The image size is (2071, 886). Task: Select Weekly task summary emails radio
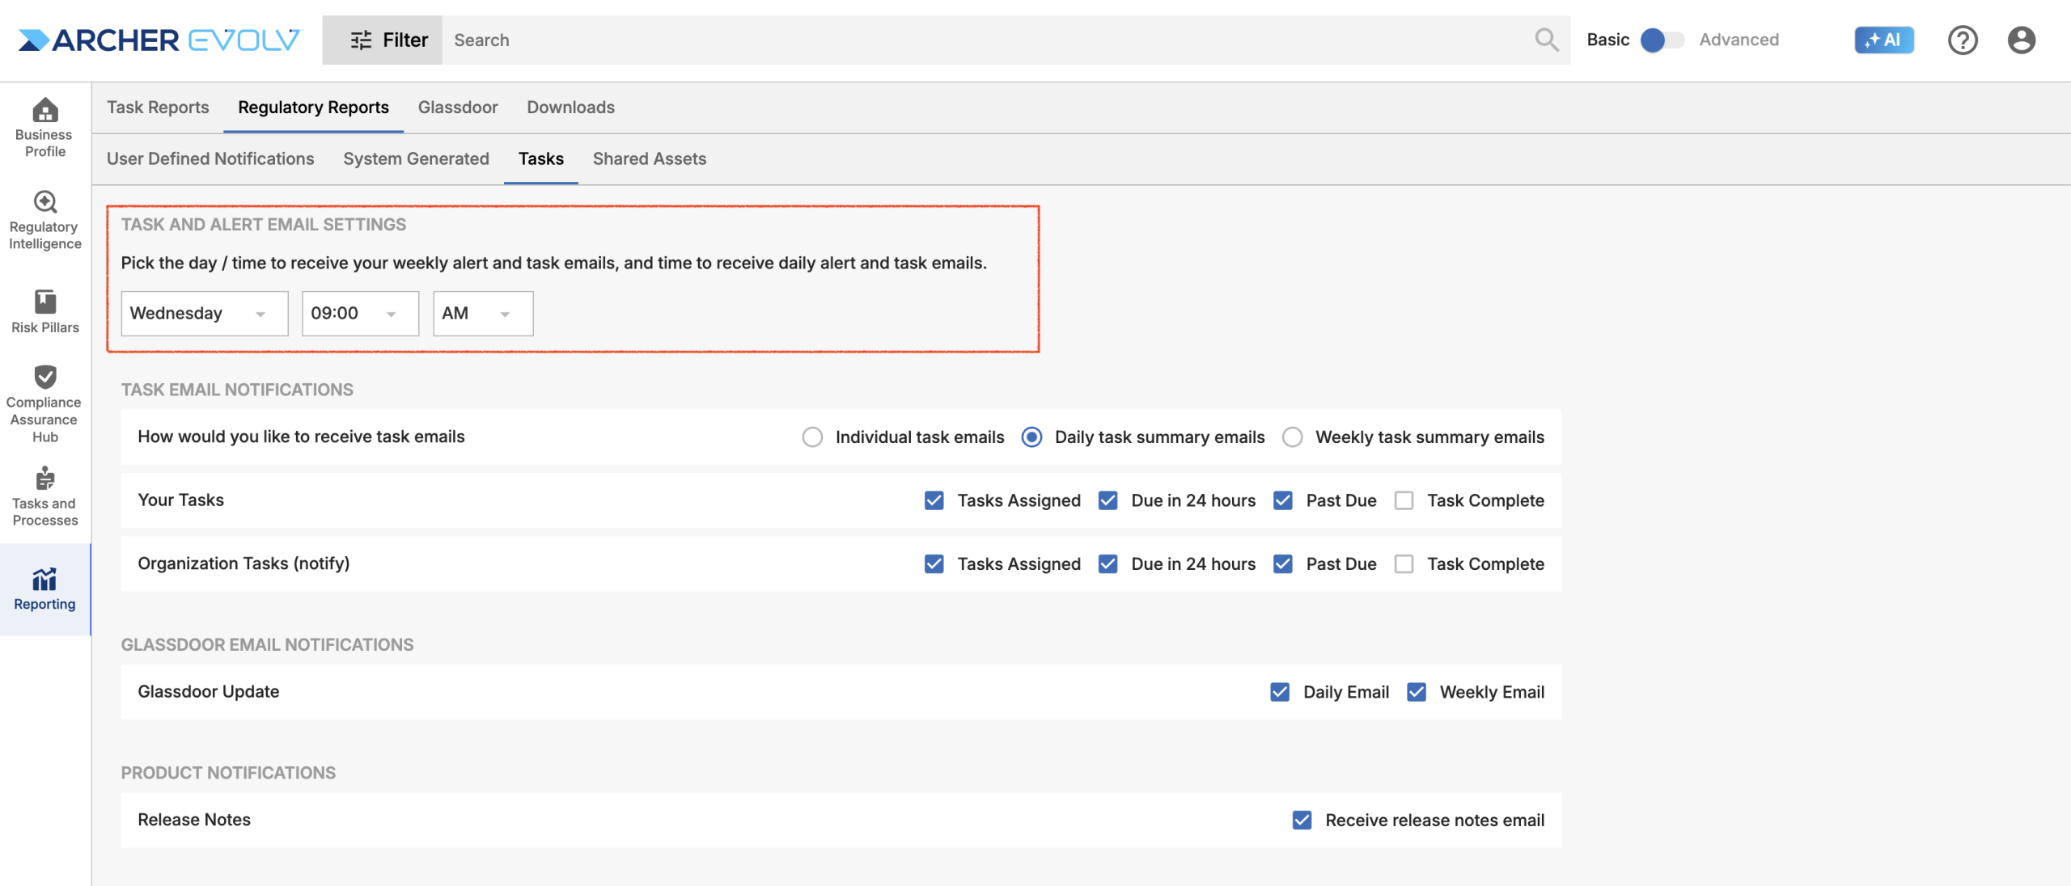1292,437
